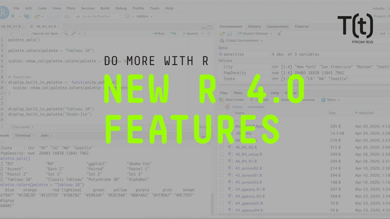This screenshot has width=390, height=219.
Task: Click the Find magnifier icon in editor
Action: (66, 33)
